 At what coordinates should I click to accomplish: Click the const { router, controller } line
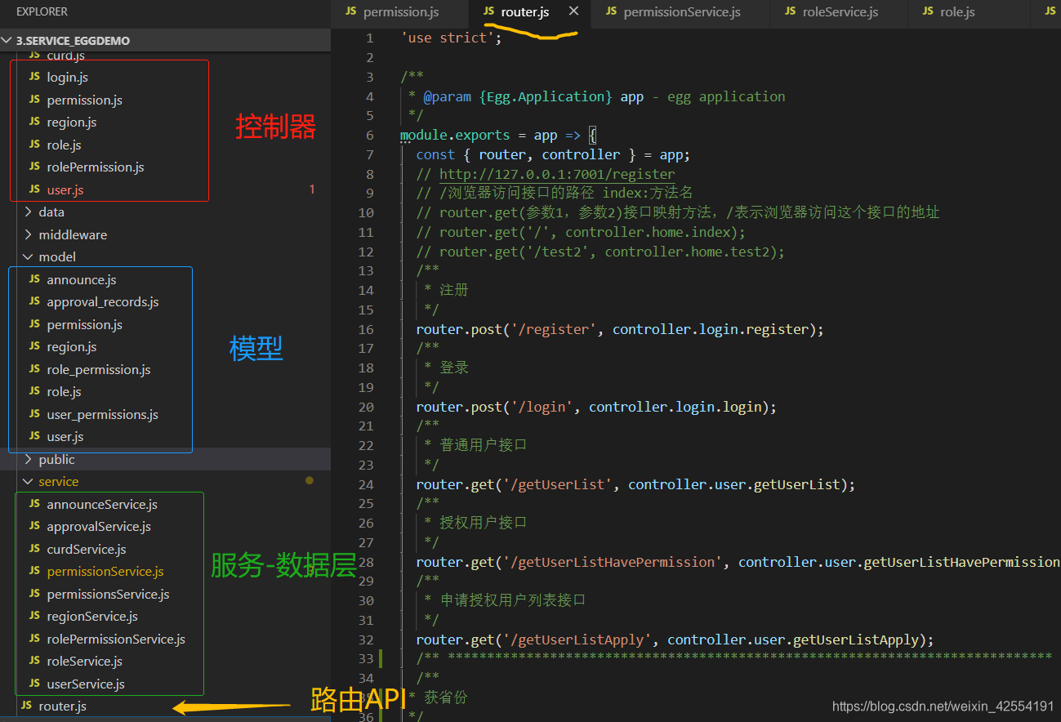553,154
